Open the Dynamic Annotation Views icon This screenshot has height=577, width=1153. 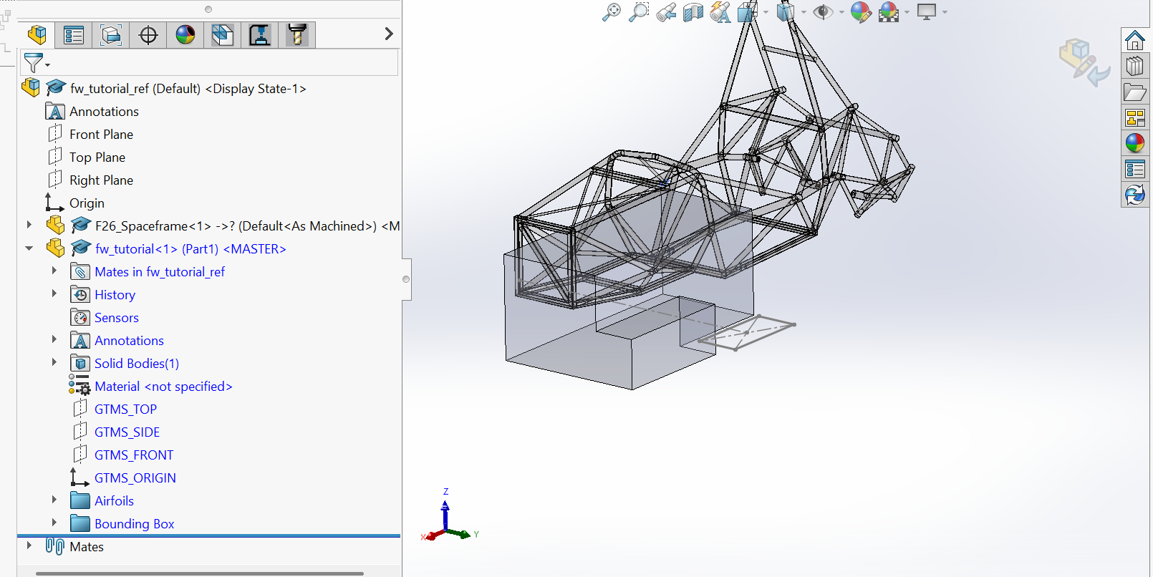point(720,12)
